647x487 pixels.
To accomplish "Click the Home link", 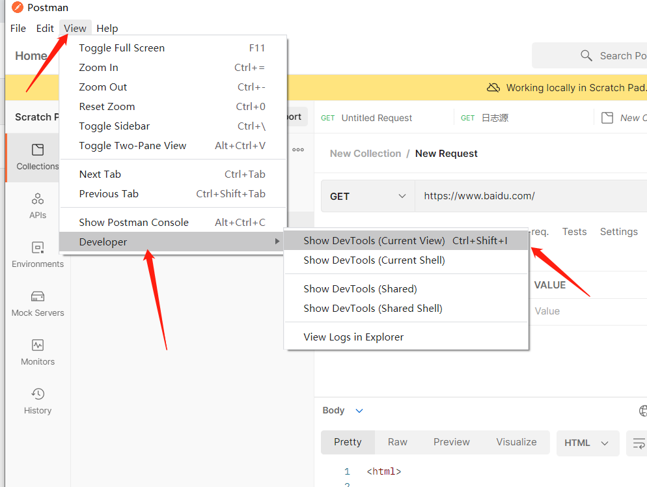I will click(x=31, y=56).
